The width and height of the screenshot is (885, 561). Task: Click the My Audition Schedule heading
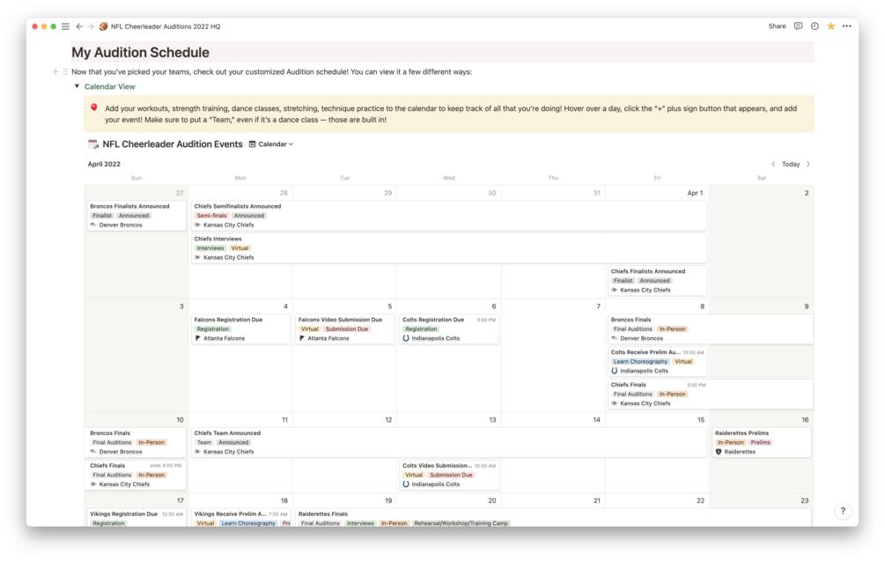click(x=140, y=53)
